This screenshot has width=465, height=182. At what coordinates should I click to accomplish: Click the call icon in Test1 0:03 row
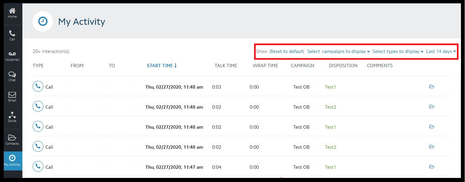pyautogui.click(x=38, y=87)
